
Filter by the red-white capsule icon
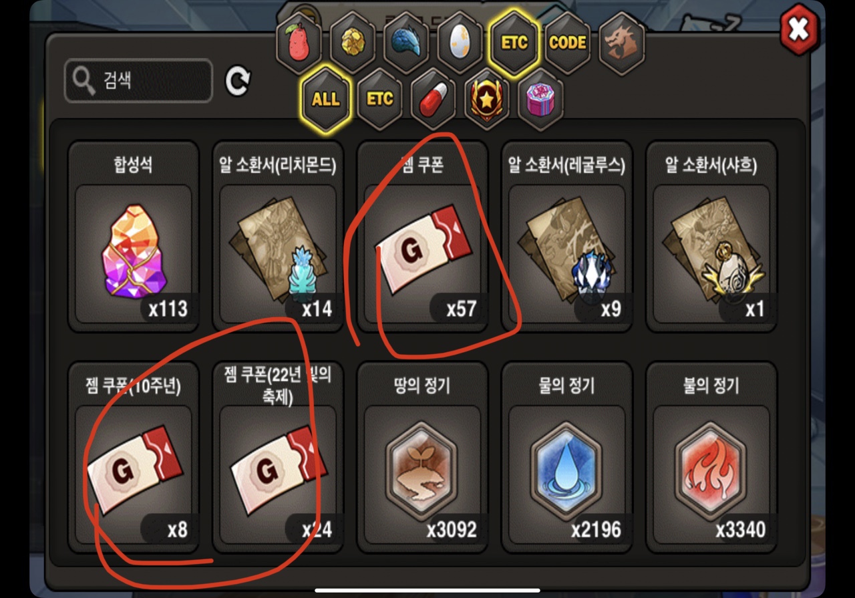[x=434, y=100]
